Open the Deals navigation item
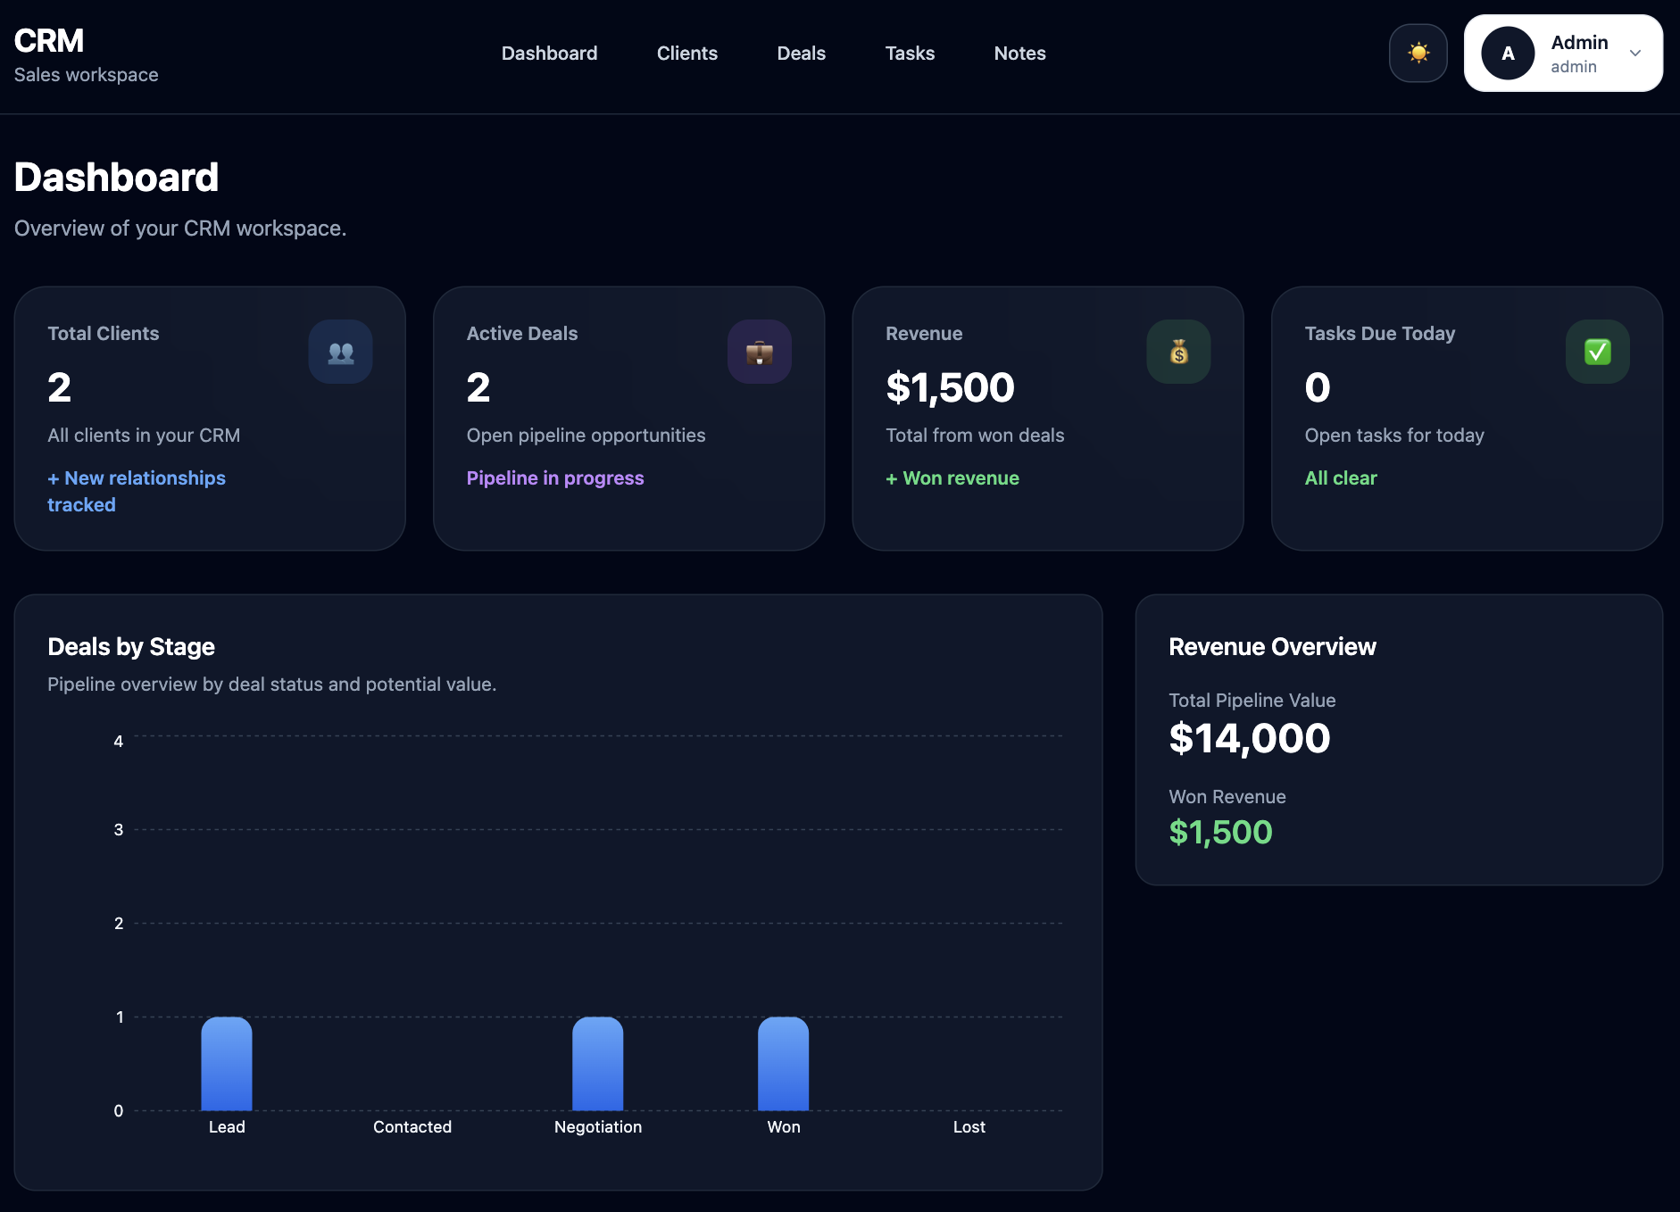The image size is (1680, 1212). pos(802,54)
